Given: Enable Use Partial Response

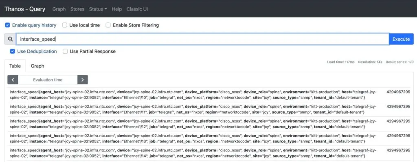Looking at the screenshot, I should pyautogui.click(x=65, y=51).
